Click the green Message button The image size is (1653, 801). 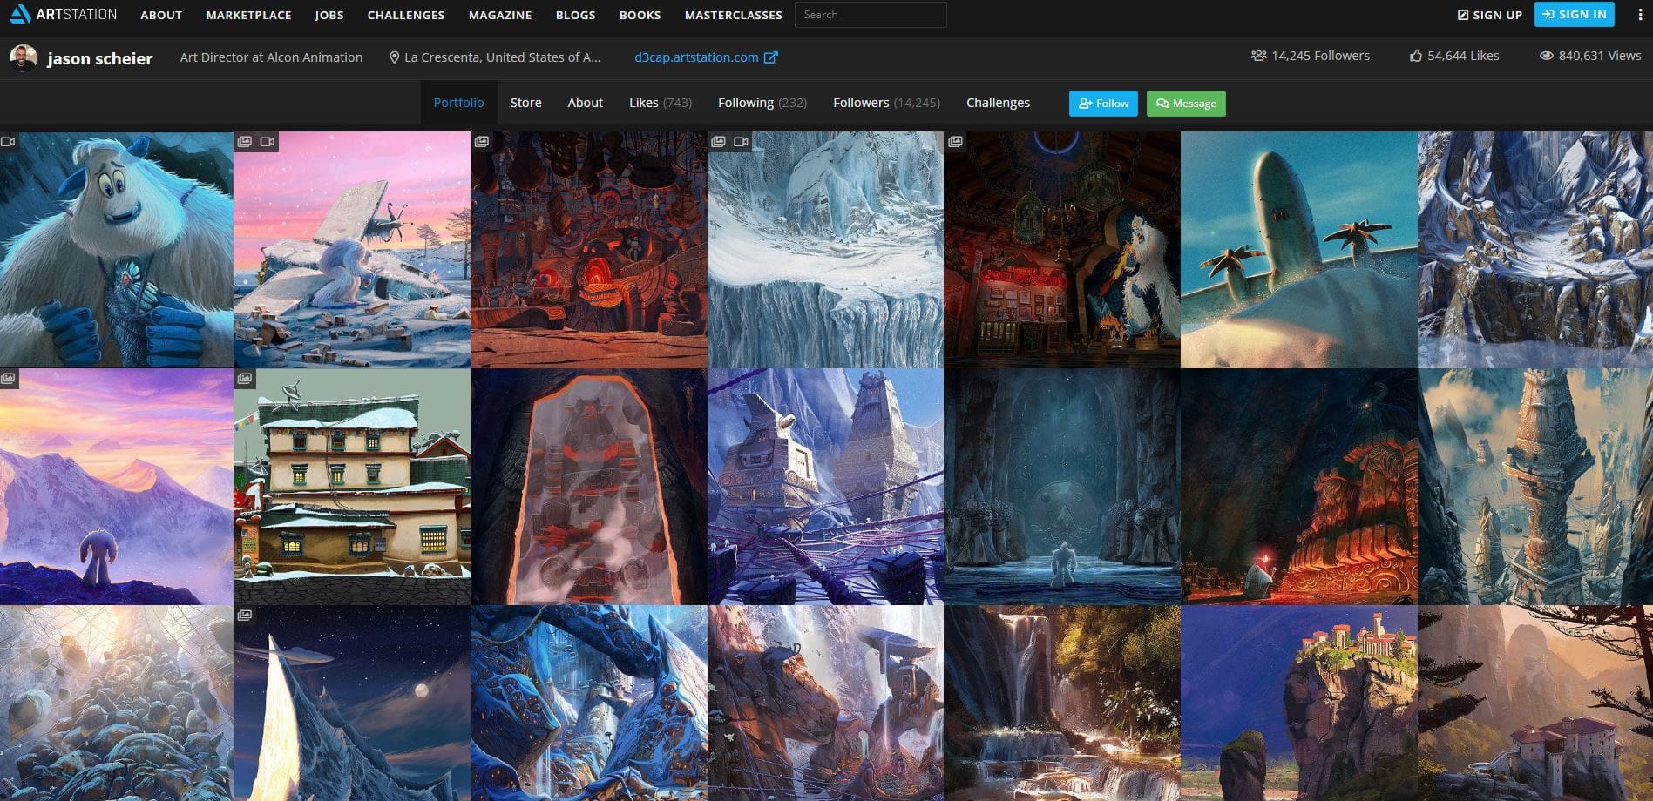point(1186,104)
